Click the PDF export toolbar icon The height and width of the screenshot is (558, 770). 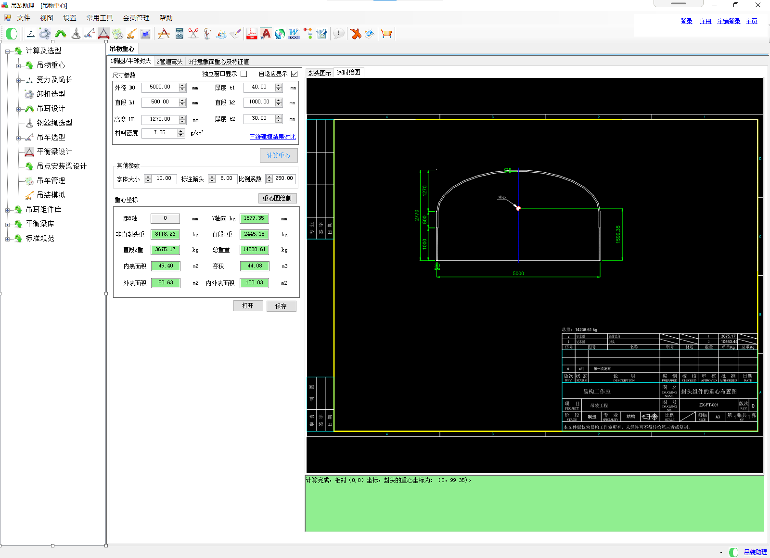[252, 34]
